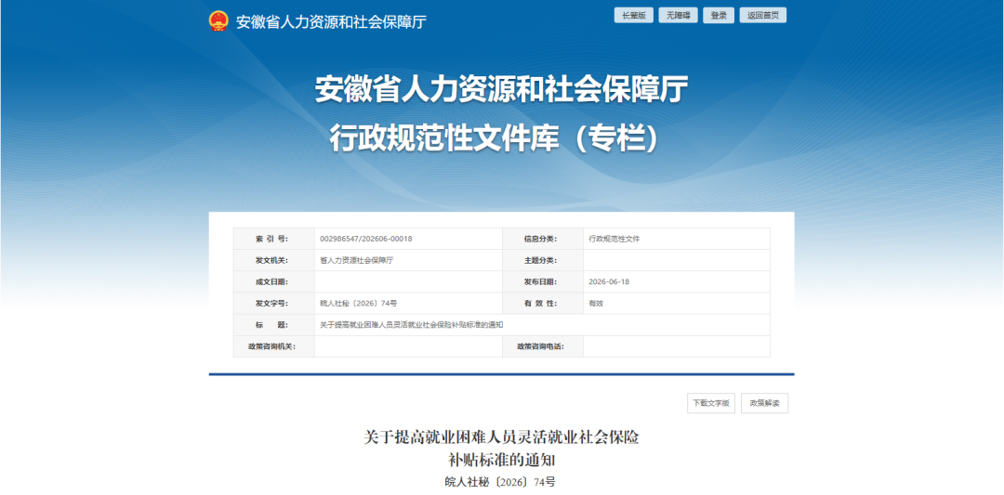
Task: Click banner title 安徽省人力资源和社会保障厅
Action: click(x=501, y=90)
